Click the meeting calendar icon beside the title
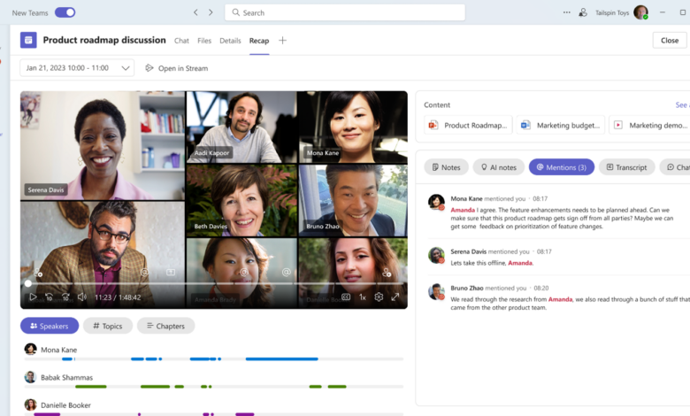Screen dimensions: 690x416 tap(28, 40)
